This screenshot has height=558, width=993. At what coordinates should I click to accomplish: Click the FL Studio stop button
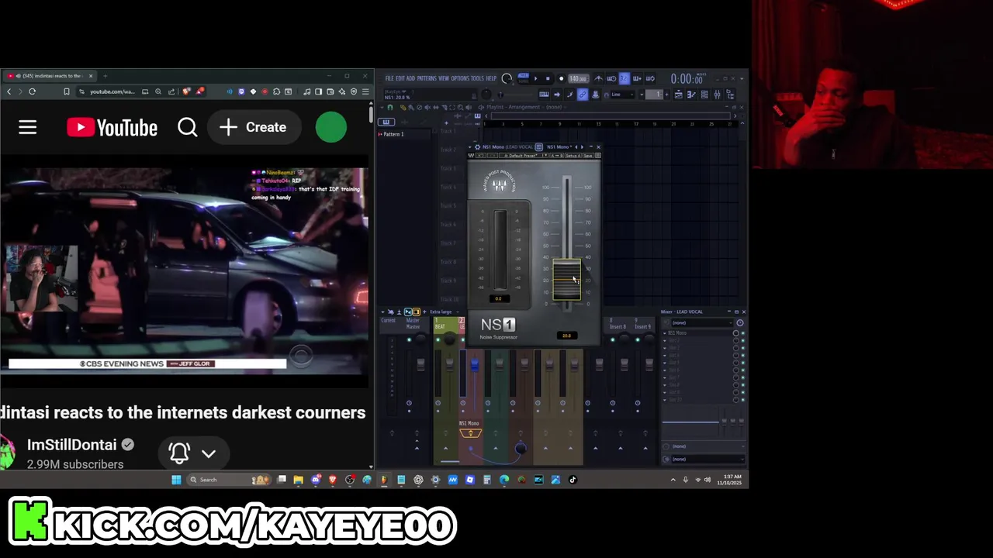click(548, 78)
